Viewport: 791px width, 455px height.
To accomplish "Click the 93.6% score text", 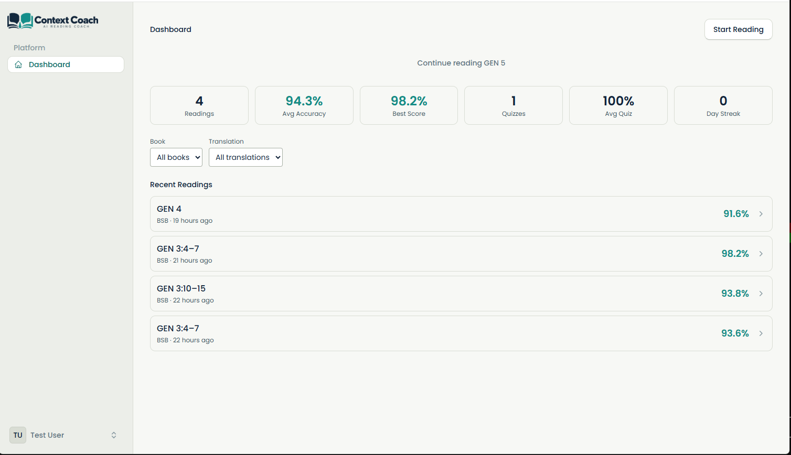I will click(735, 333).
